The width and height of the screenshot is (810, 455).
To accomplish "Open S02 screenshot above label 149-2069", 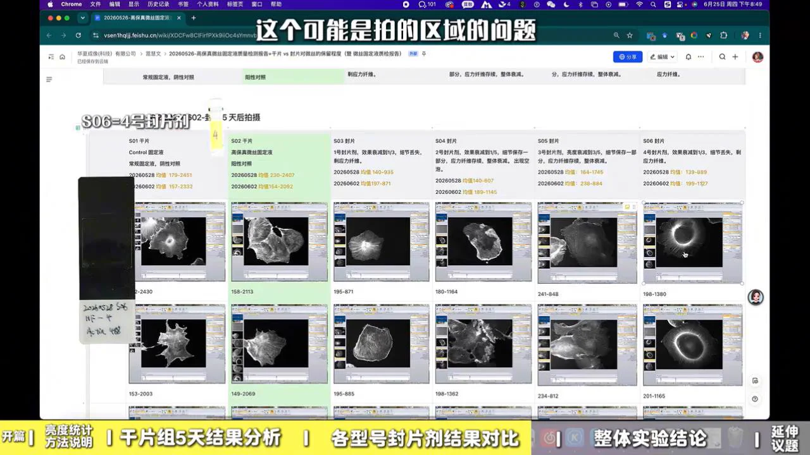I will 279,344.
